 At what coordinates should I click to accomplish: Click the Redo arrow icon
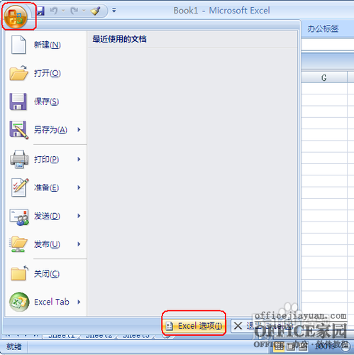click(x=74, y=11)
